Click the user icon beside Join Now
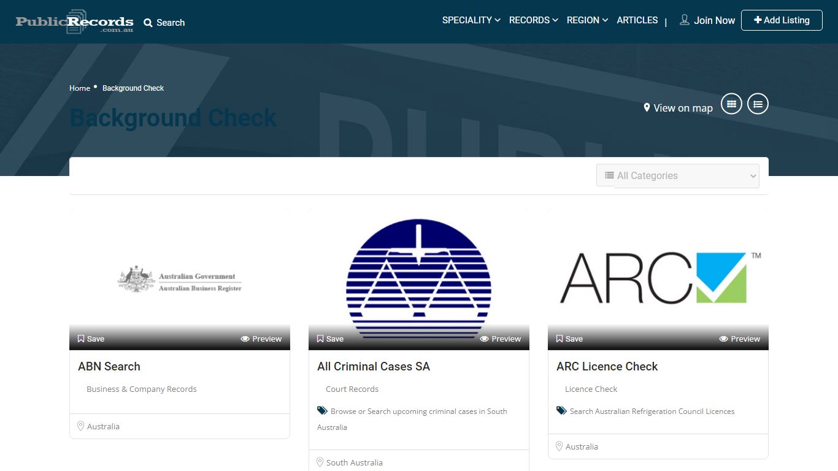Viewport: 838px width, 471px height. 685,20
